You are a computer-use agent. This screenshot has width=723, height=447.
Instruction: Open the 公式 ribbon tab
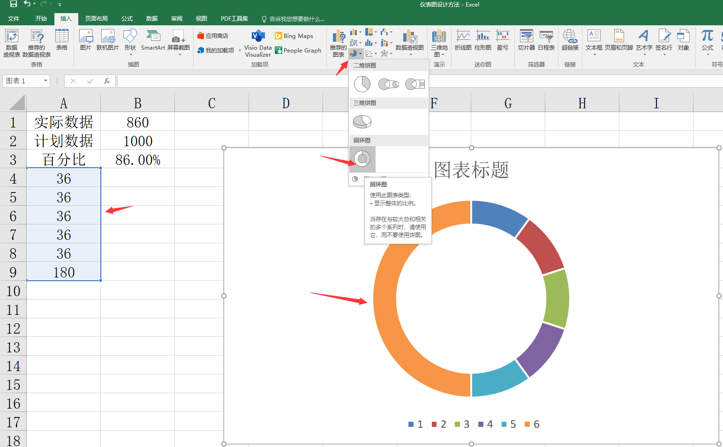pyautogui.click(x=127, y=19)
